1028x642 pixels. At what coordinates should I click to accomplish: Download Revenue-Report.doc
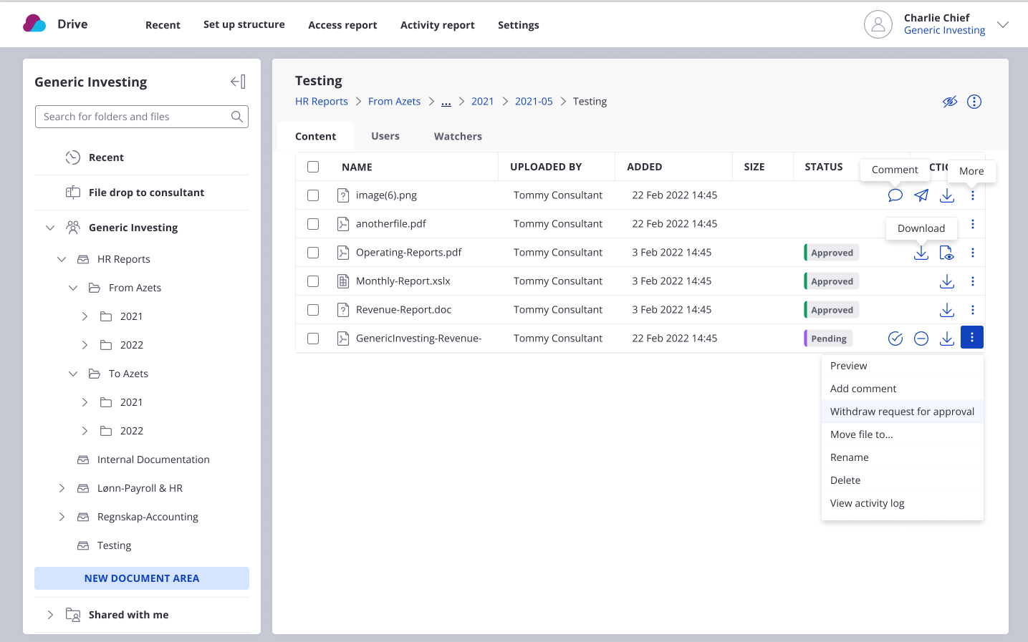(947, 310)
